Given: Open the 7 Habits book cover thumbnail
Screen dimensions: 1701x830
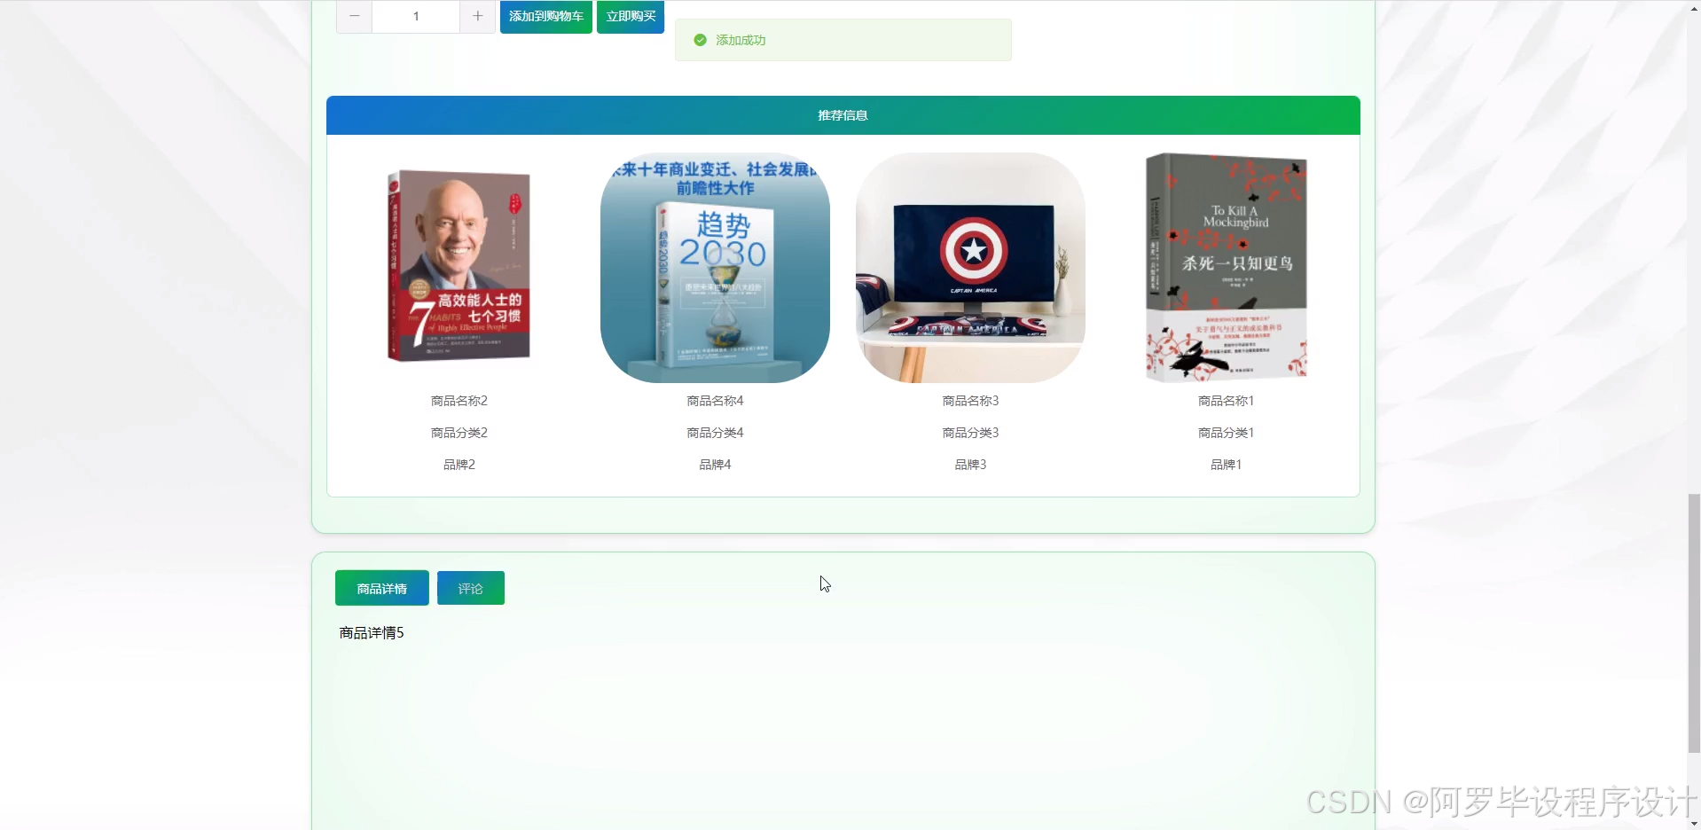Looking at the screenshot, I should coord(459,268).
